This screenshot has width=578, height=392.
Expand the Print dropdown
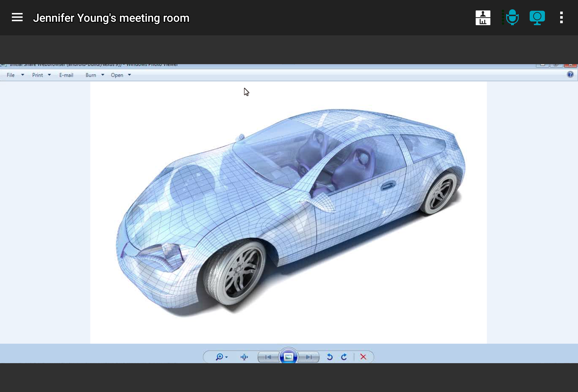pos(49,75)
